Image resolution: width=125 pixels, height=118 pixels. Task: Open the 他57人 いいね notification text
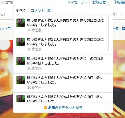(65, 98)
